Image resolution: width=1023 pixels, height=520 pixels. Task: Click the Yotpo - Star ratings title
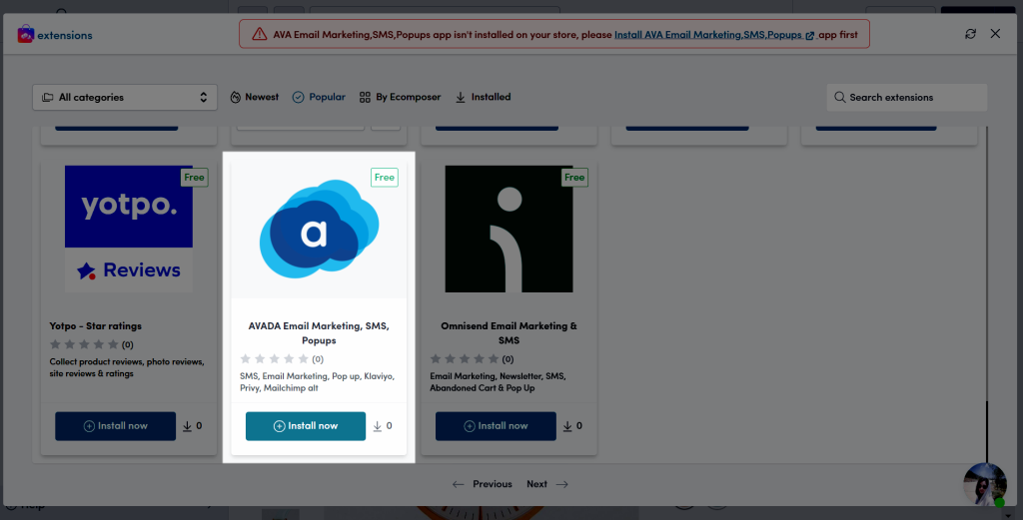pyautogui.click(x=95, y=325)
